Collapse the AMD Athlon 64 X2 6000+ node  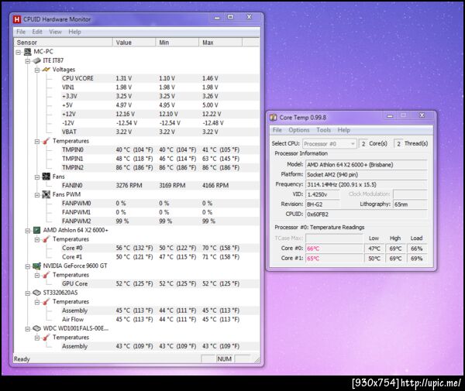click(x=28, y=231)
